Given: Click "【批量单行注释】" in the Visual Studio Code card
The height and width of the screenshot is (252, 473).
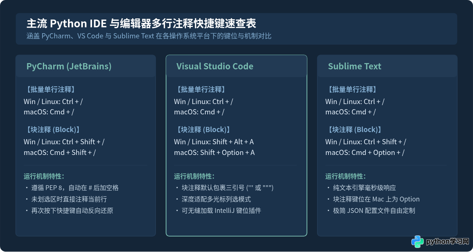Looking at the screenshot, I should pyautogui.click(x=201, y=90).
